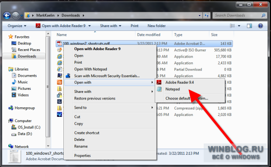This screenshot has height=167, width=271.
Task: Select Data (D:) drive
Action: tap(25, 134)
